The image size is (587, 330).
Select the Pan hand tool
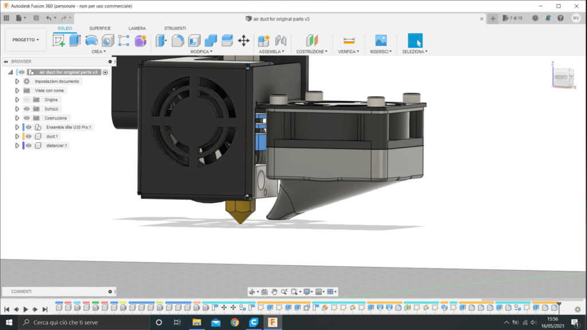click(x=275, y=292)
